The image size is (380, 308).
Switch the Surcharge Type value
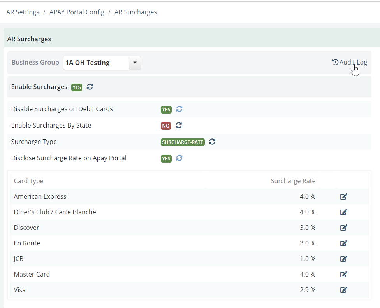[212, 142]
